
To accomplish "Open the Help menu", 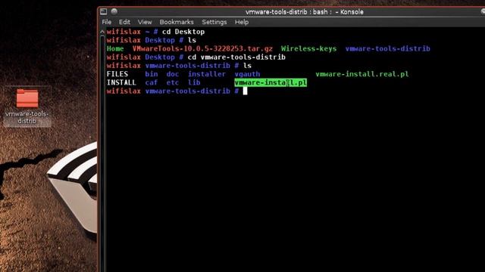I will click(242, 22).
